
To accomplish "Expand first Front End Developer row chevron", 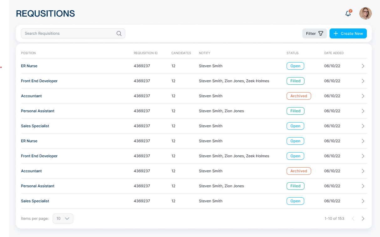I will tap(363, 81).
